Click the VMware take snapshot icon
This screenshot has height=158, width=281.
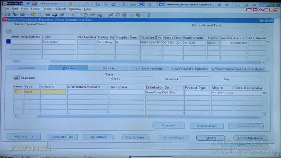97,4
